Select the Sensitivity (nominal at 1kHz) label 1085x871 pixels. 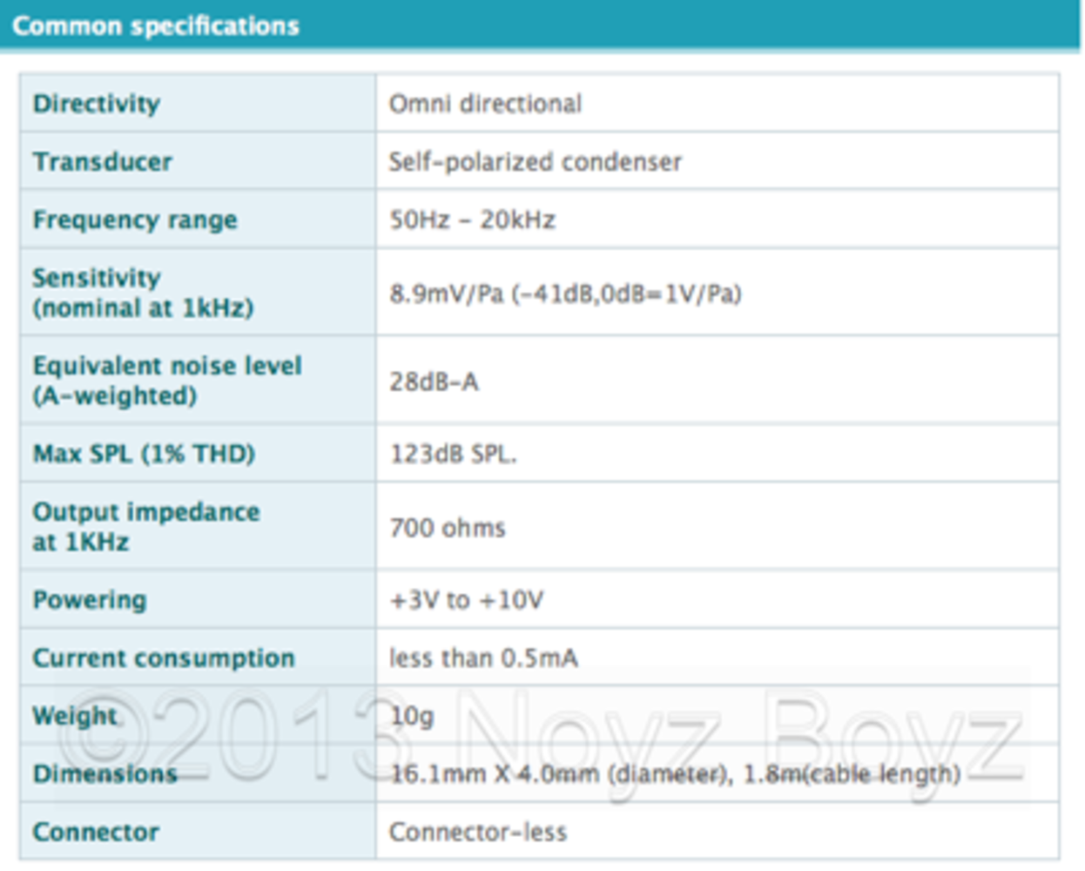pyautogui.click(x=143, y=293)
